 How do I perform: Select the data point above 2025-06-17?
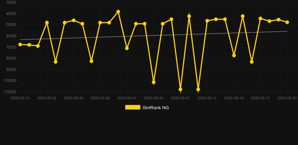tap(260, 19)
